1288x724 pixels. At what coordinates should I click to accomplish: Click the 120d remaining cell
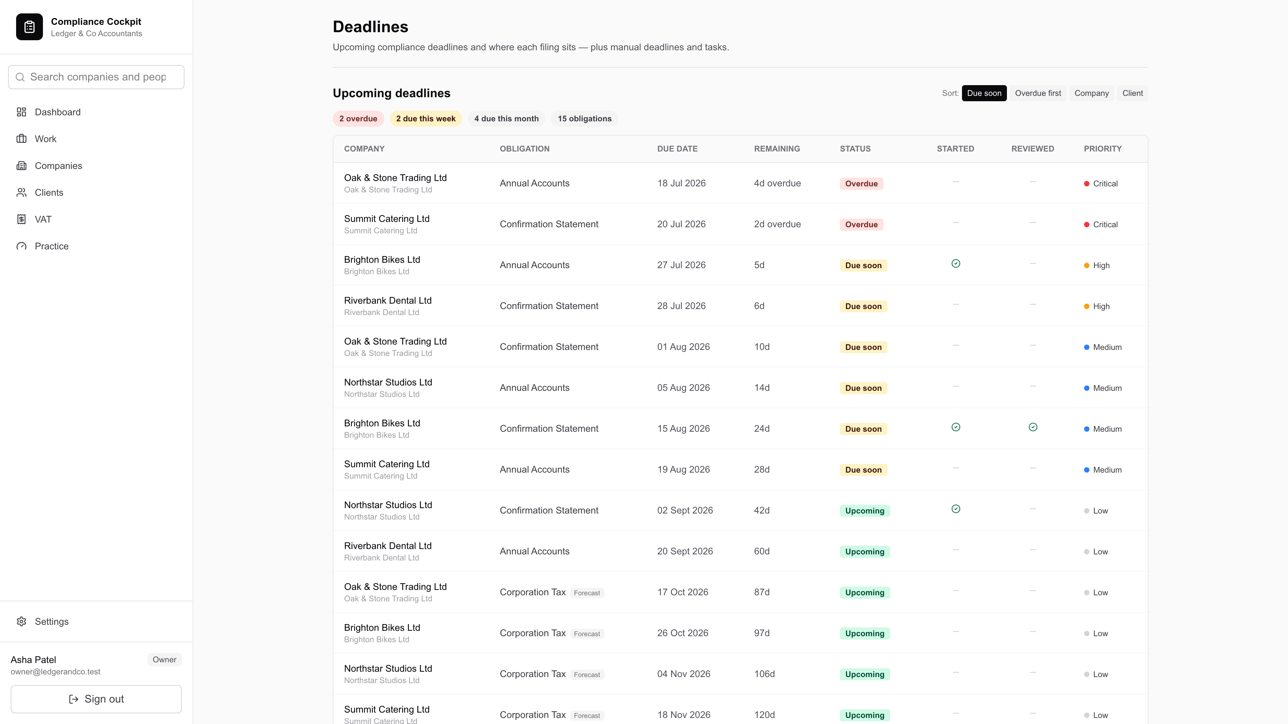click(x=764, y=715)
